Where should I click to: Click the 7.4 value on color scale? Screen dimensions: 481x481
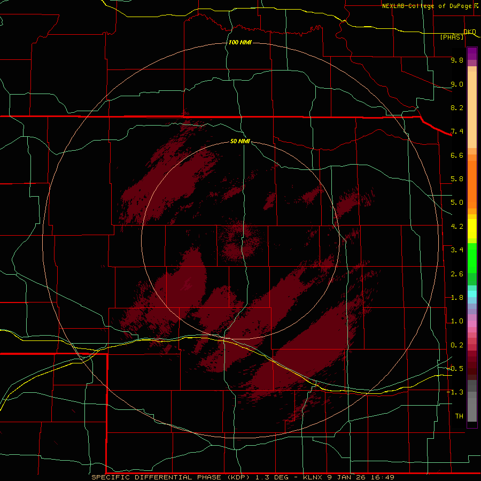tap(457, 131)
